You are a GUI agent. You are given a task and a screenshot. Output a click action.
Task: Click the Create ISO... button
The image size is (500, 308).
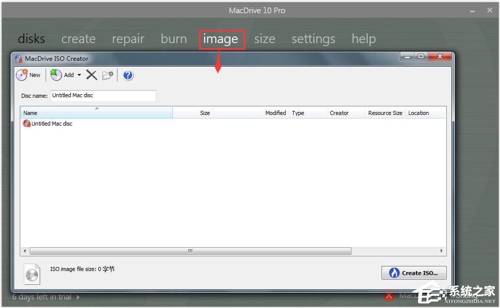[414, 273]
